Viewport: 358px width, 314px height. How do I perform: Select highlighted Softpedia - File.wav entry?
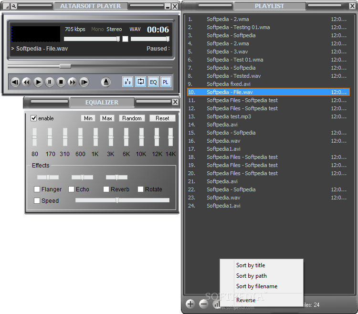point(268,92)
